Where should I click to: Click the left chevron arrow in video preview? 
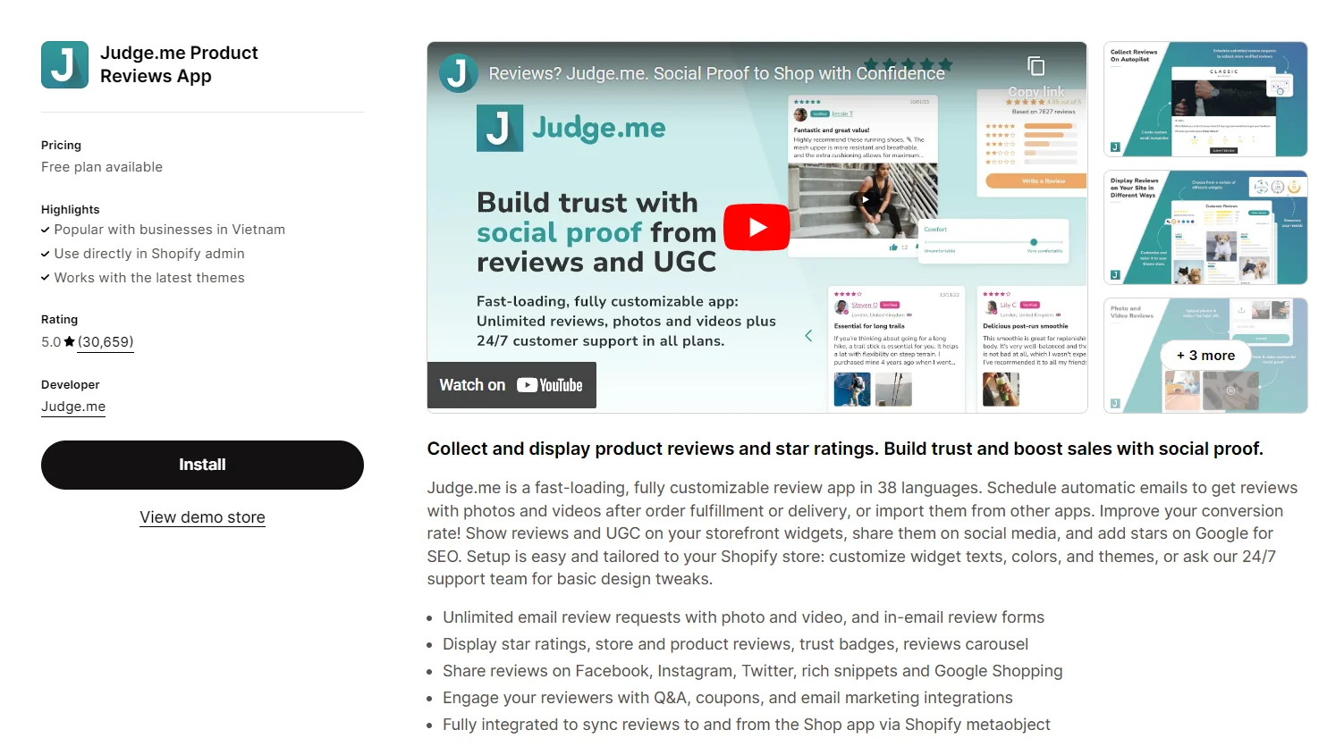808,336
